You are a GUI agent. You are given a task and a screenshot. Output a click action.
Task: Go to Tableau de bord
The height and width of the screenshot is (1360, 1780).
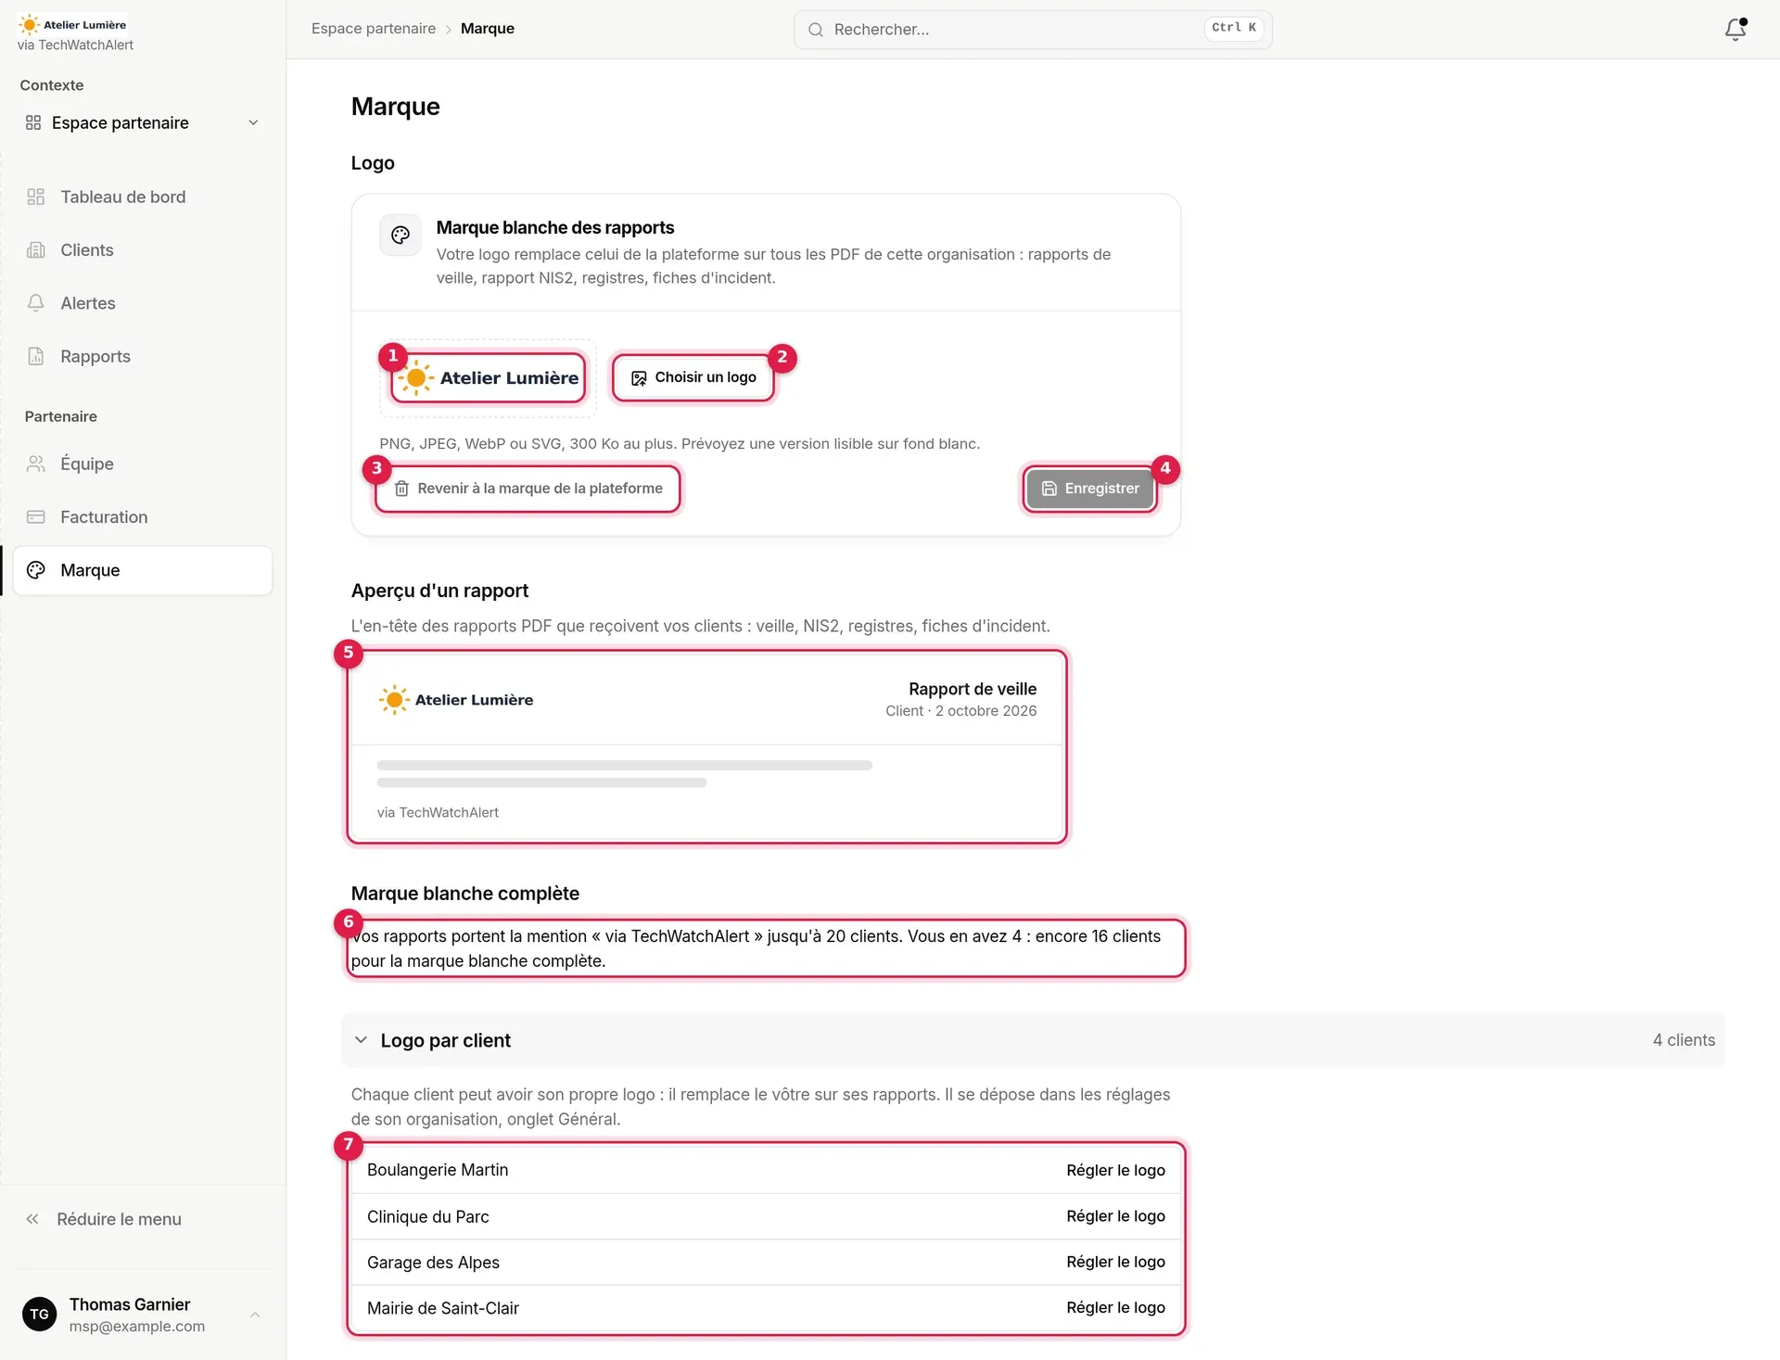click(143, 197)
